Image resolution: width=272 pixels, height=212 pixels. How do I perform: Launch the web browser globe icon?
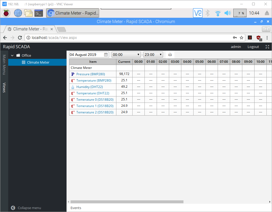[x=18, y=13]
